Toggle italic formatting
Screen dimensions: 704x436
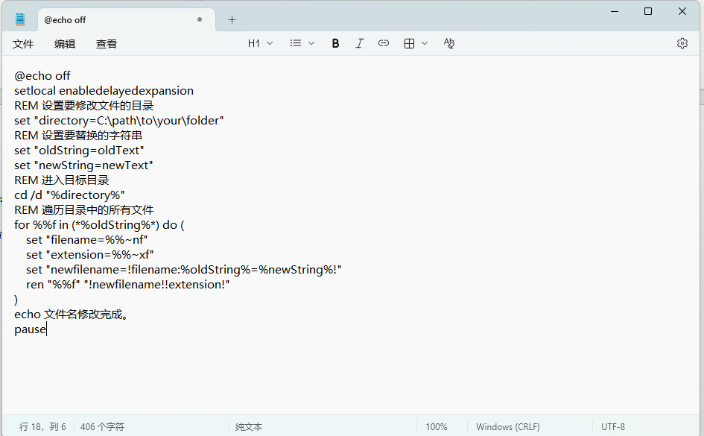point(359,43)
